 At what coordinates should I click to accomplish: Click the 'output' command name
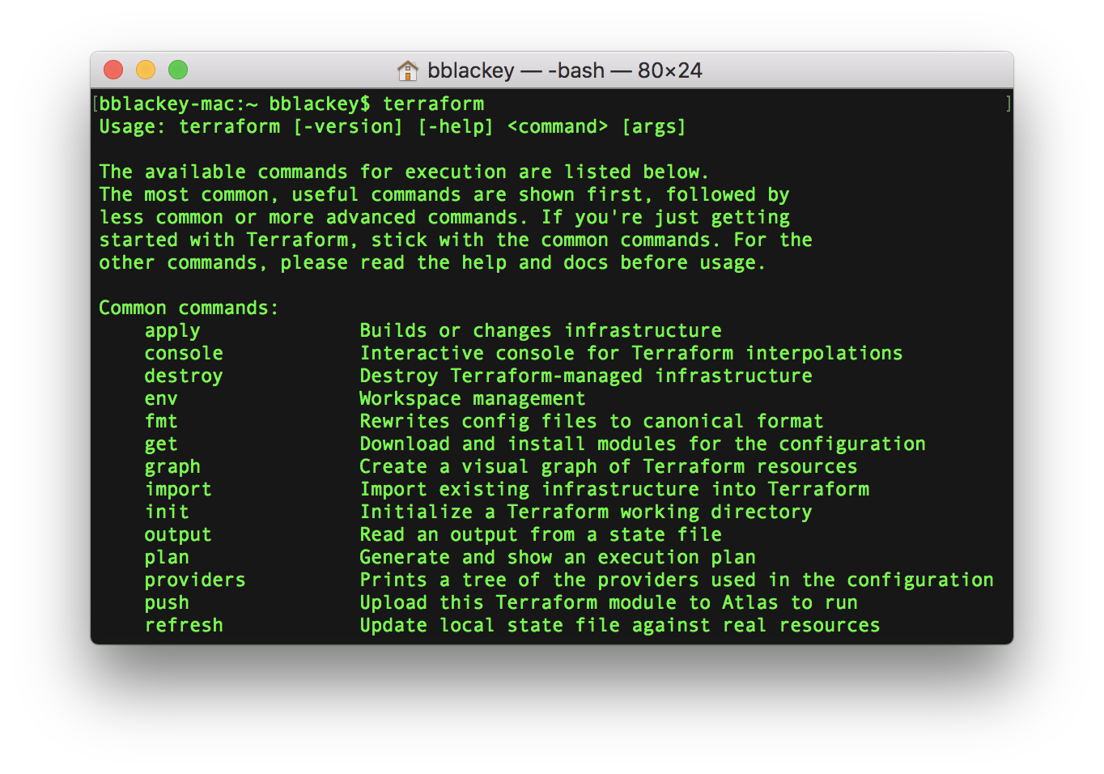(x=178, y=534)
